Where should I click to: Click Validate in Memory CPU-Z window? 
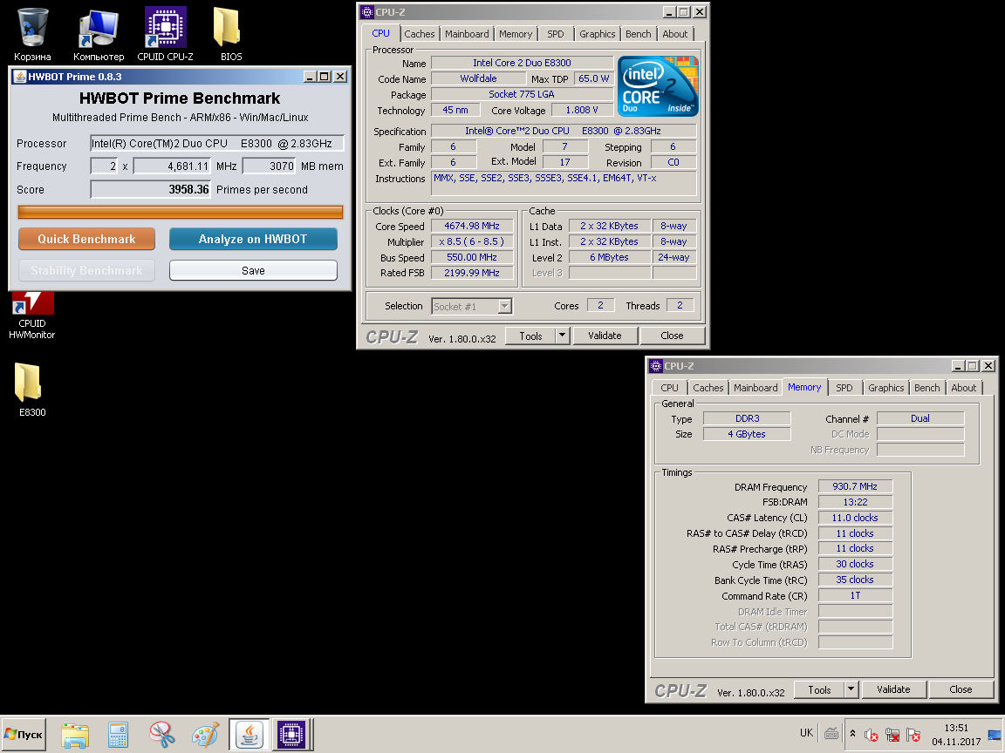pyautogui.click(x=893, y=689)
